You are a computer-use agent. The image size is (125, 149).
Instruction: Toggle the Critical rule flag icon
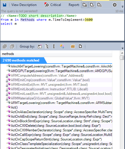(47, 5)
